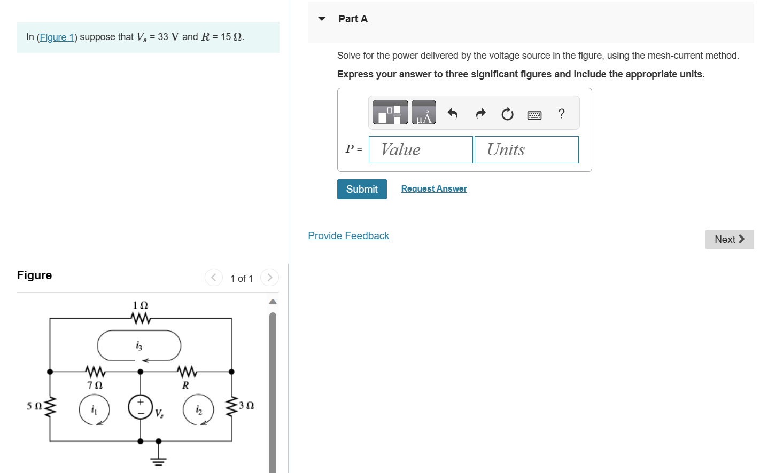Click Request Answer
This screenshot has width=760, height=473.
pyautogui.click(x=433, y=188)
